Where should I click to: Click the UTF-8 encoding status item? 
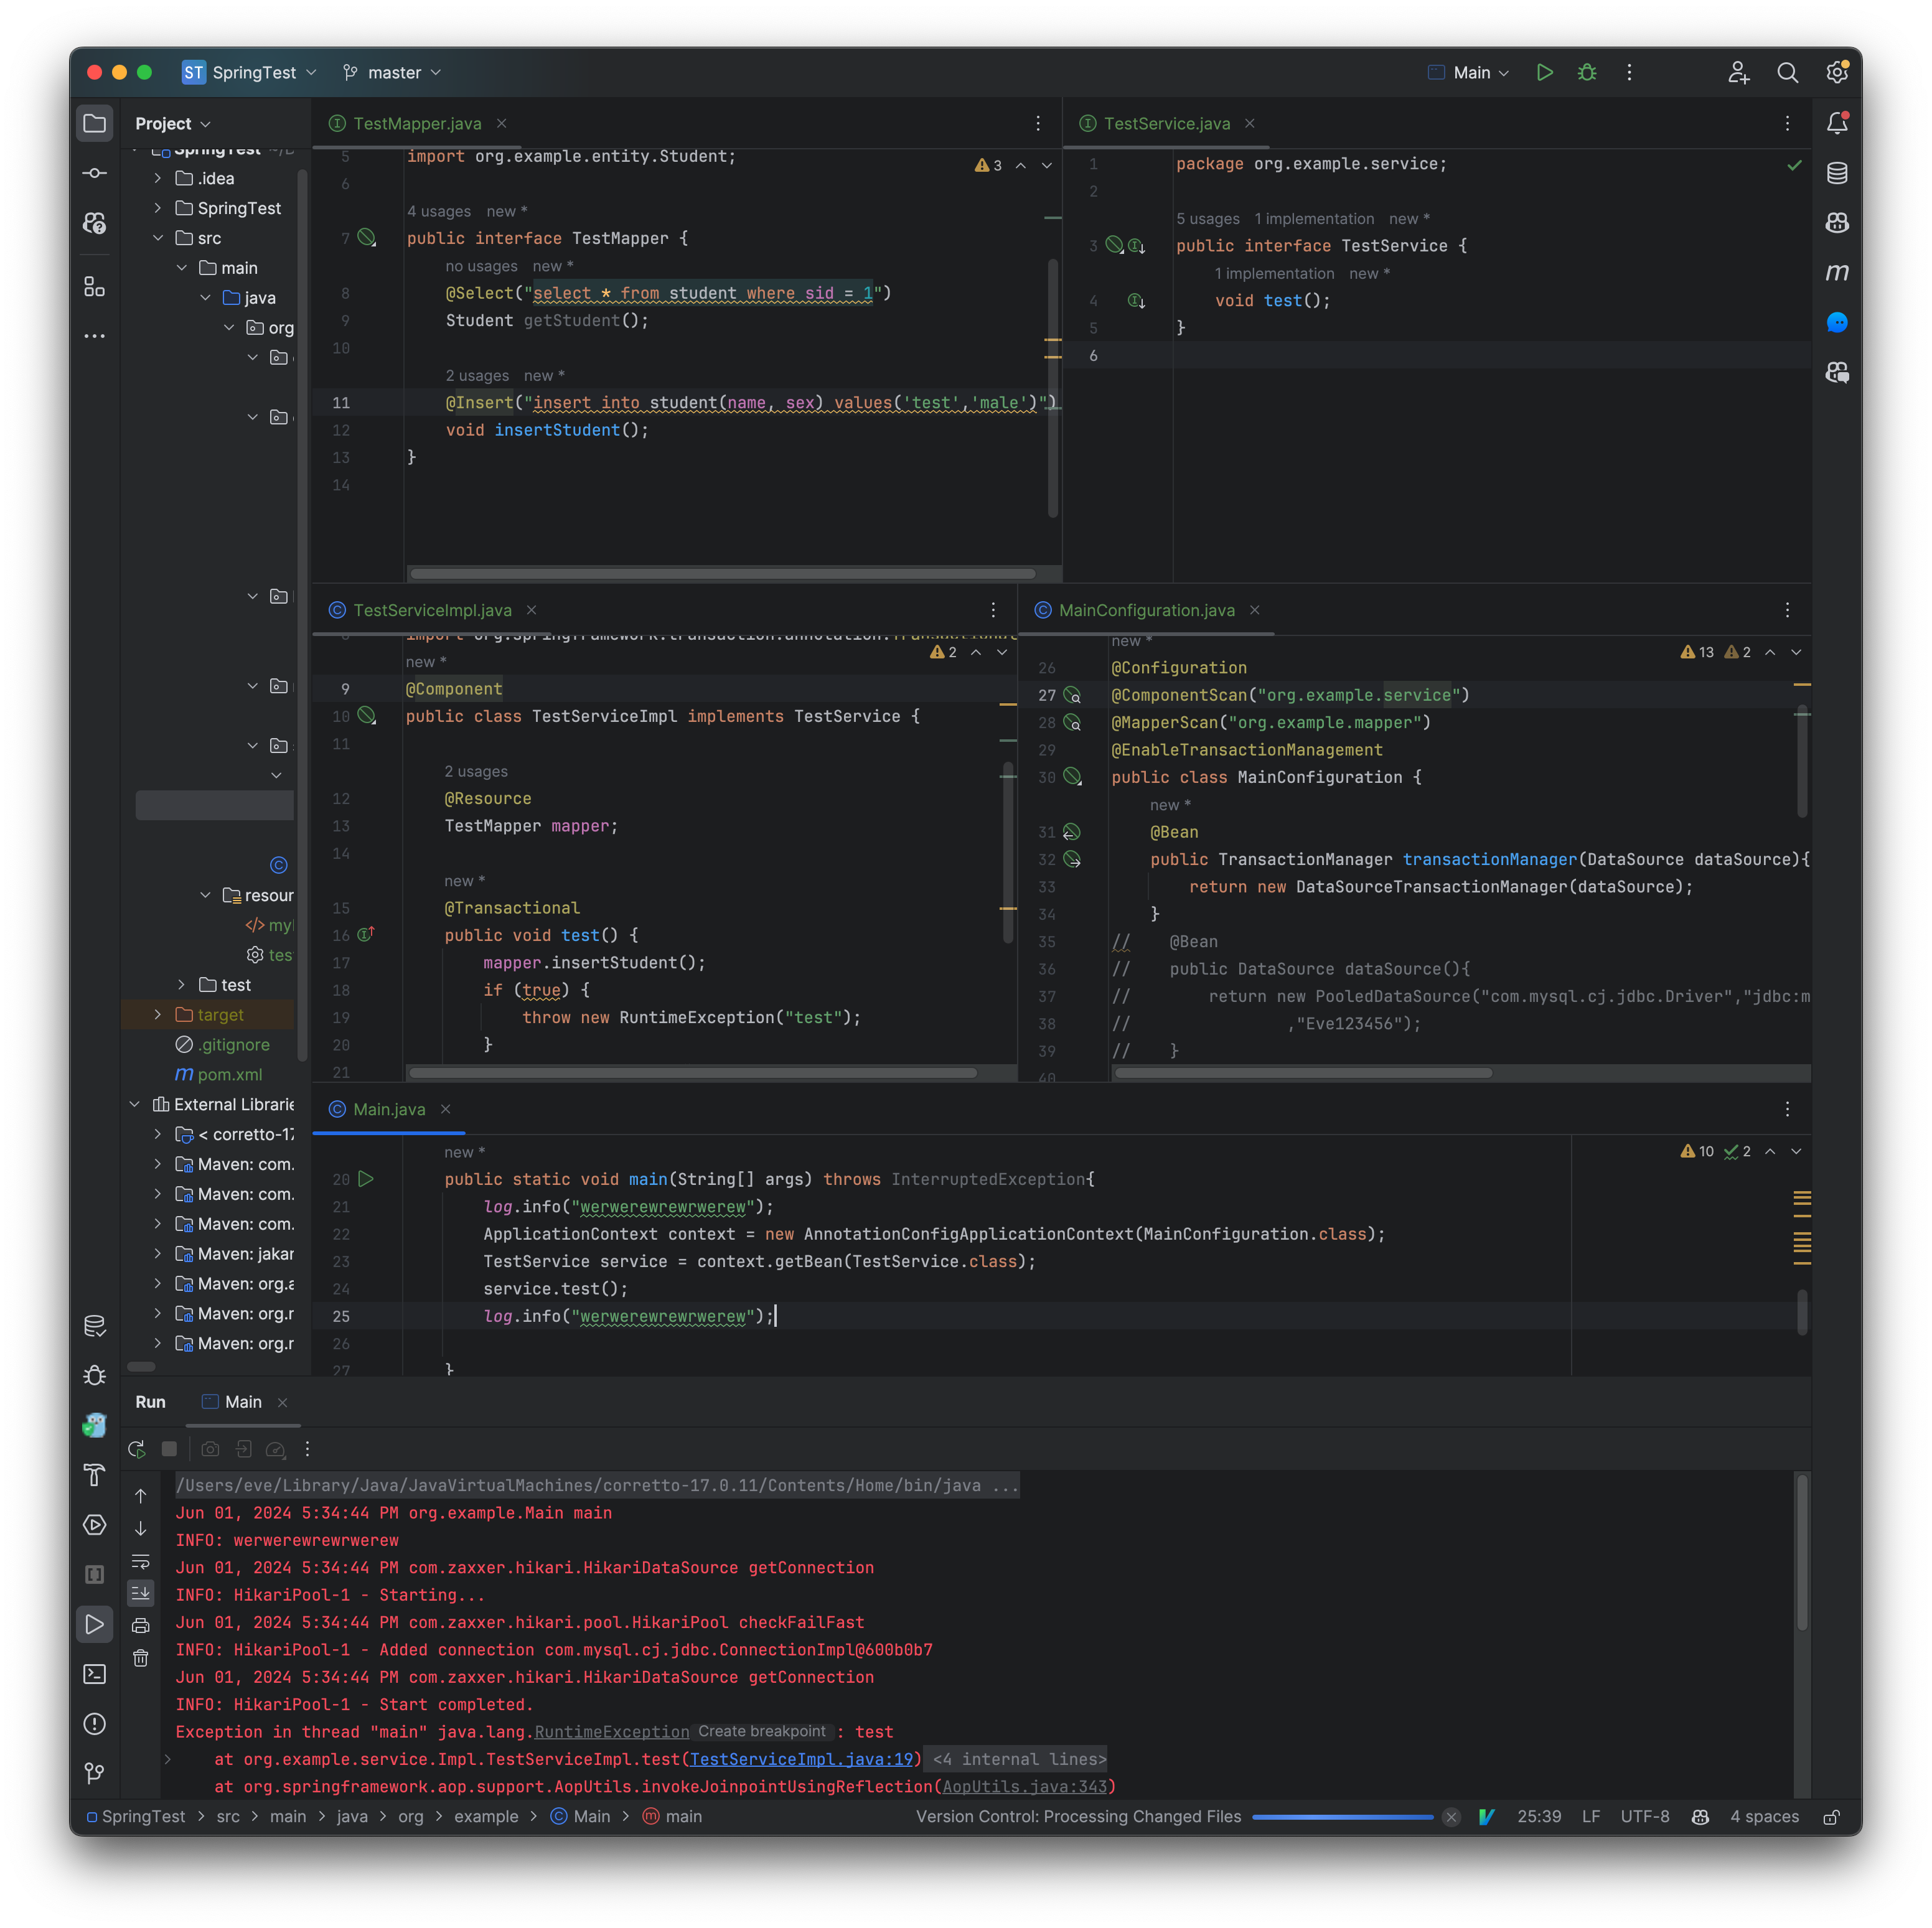tap(1645, 1817)
